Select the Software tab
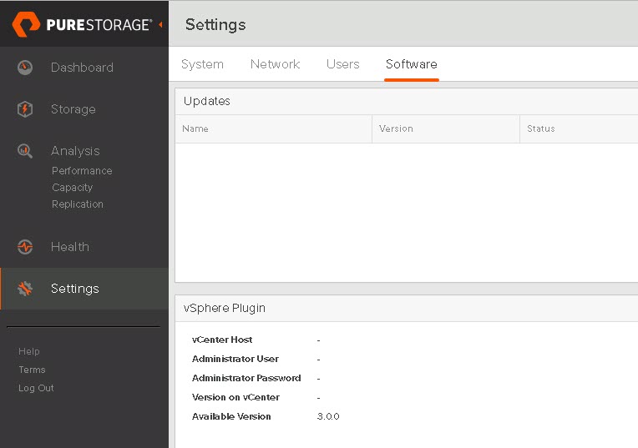Viewport: 638px width, 448px height. click(412, 64)
